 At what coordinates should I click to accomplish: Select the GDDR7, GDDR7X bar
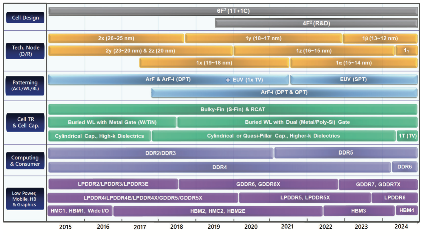click(x=378, y=184)
